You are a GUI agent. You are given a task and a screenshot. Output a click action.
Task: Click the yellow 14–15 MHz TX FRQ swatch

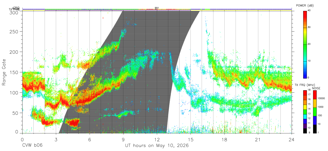305,107
